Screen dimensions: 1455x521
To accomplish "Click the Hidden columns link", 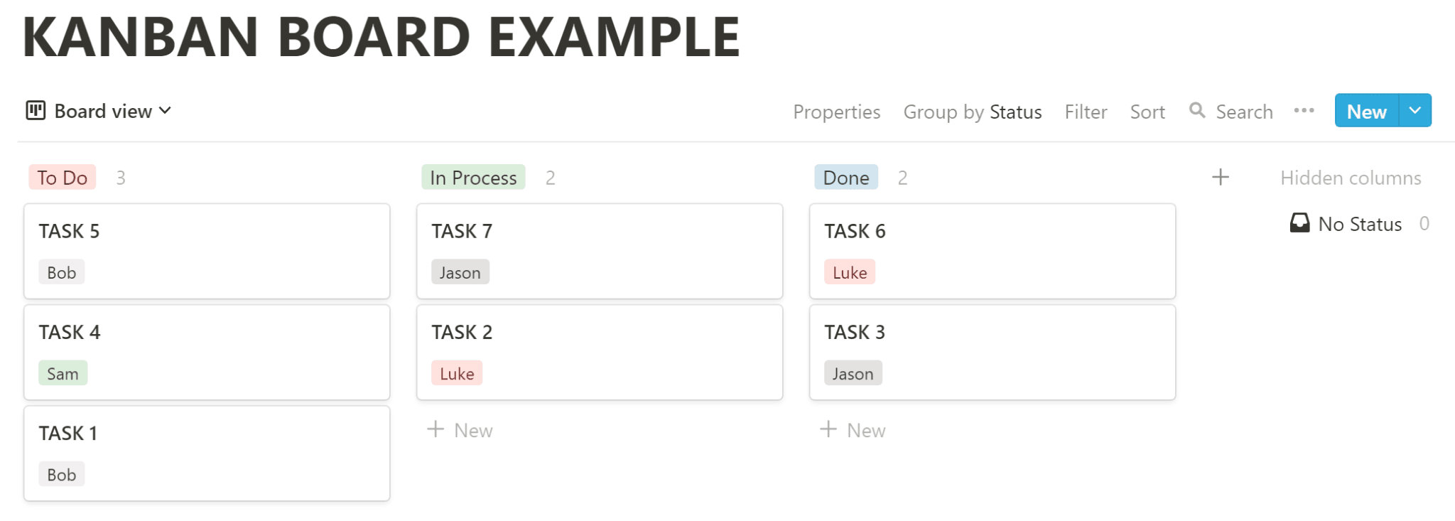I will pyautogui.click(x=1350, y=177).
